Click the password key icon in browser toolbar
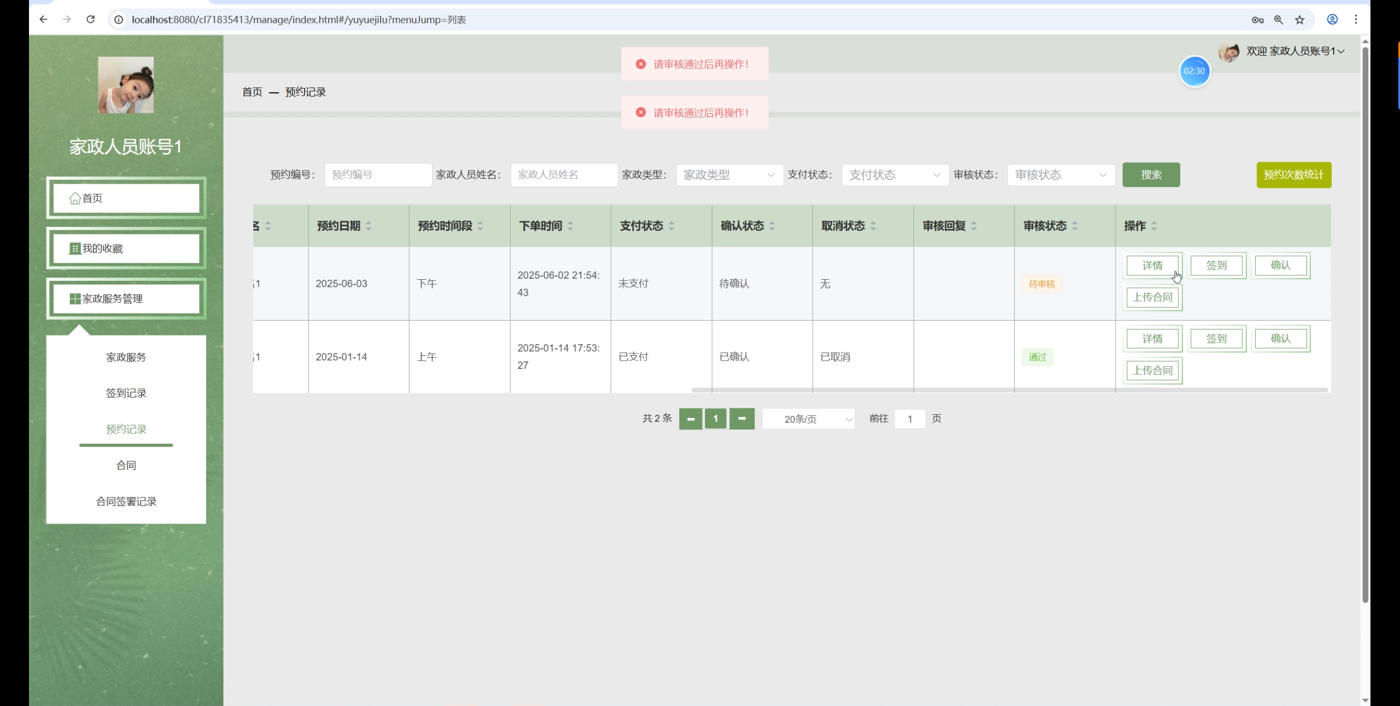The width and height of the screenshot is (1400, 706). pyautogui.click(x=1257, y=19)
